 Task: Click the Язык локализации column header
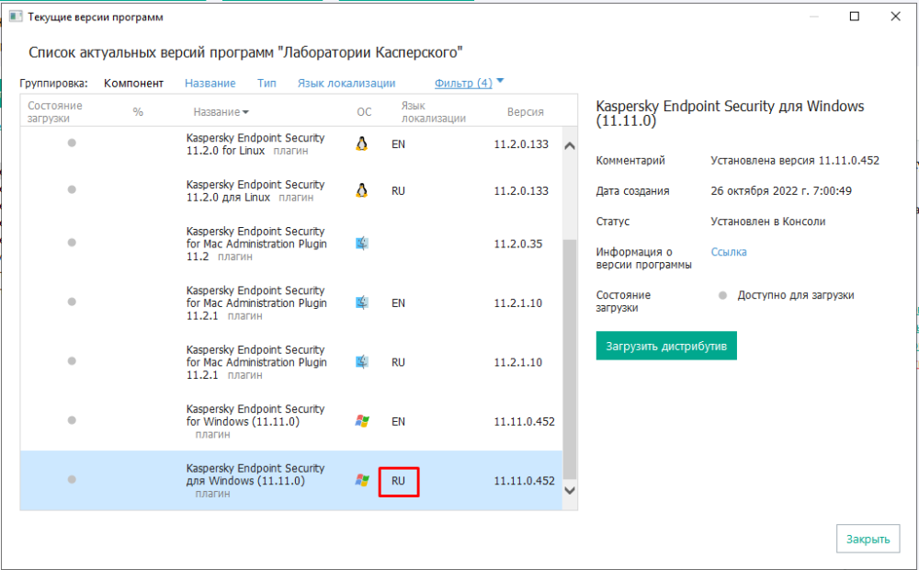(x=433, y=111)
